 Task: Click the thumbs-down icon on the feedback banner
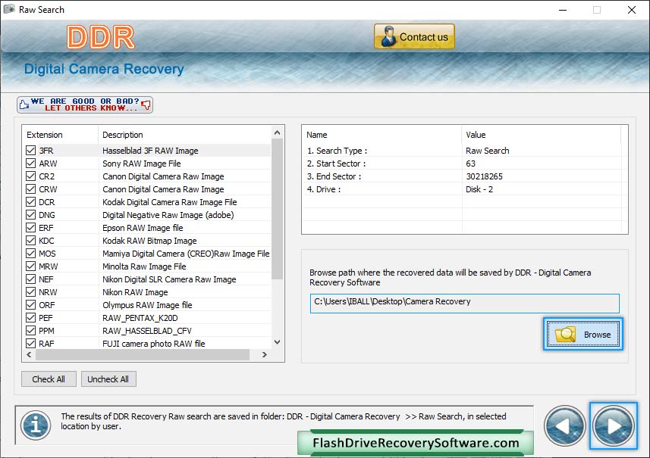coord(146,104)
